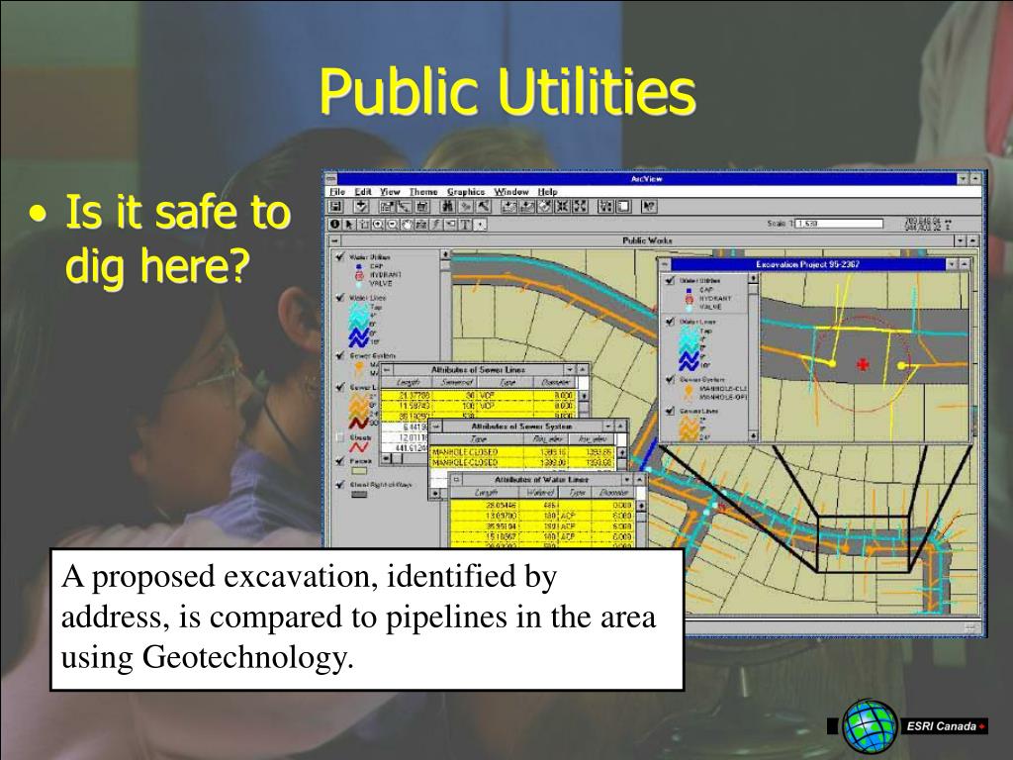Screen dimensions: 1013x760
Task: Click the Select Features Using Graphic icon
Action: [x=606, y=206]
